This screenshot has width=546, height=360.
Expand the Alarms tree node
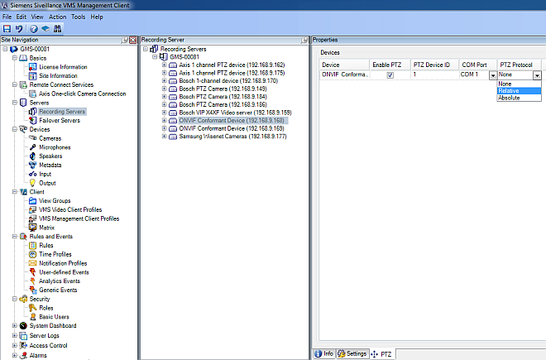[14, 355]
